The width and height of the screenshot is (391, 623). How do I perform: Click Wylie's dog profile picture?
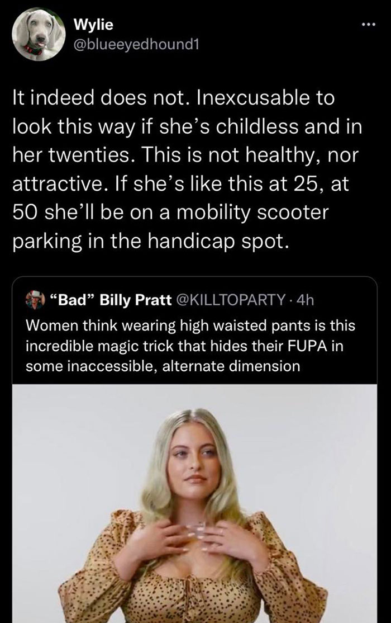(x=35, y=34)
